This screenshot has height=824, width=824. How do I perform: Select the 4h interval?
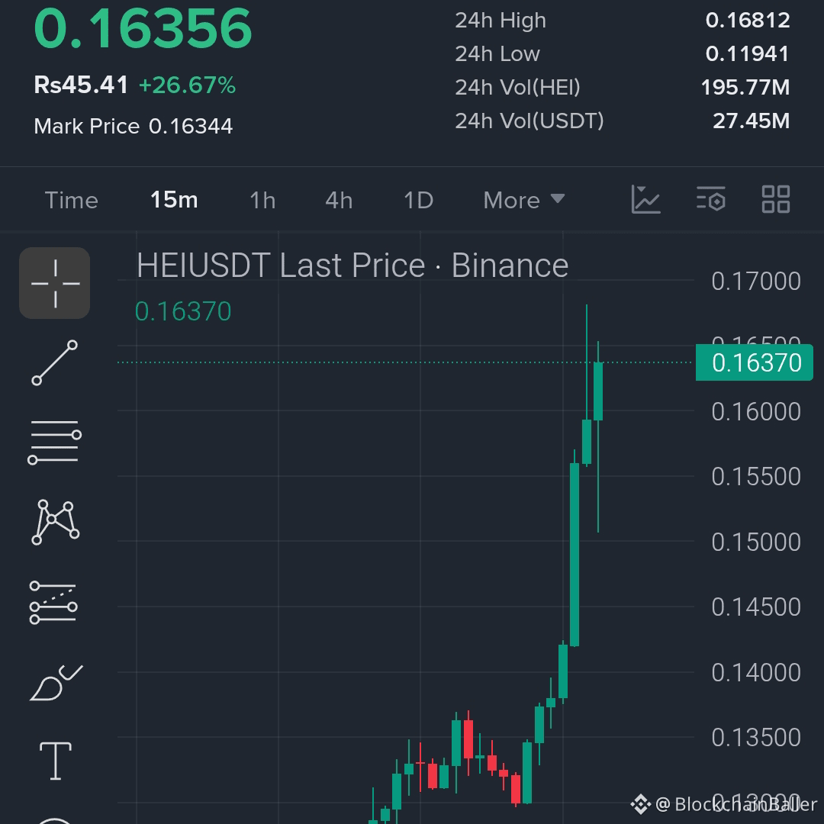[x=339, y=200]
